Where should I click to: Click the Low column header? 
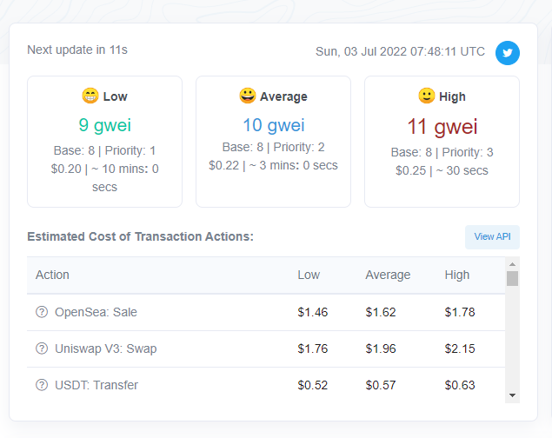309,275
